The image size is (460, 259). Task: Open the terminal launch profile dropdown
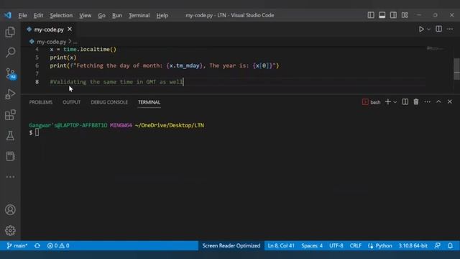point(395,102)
